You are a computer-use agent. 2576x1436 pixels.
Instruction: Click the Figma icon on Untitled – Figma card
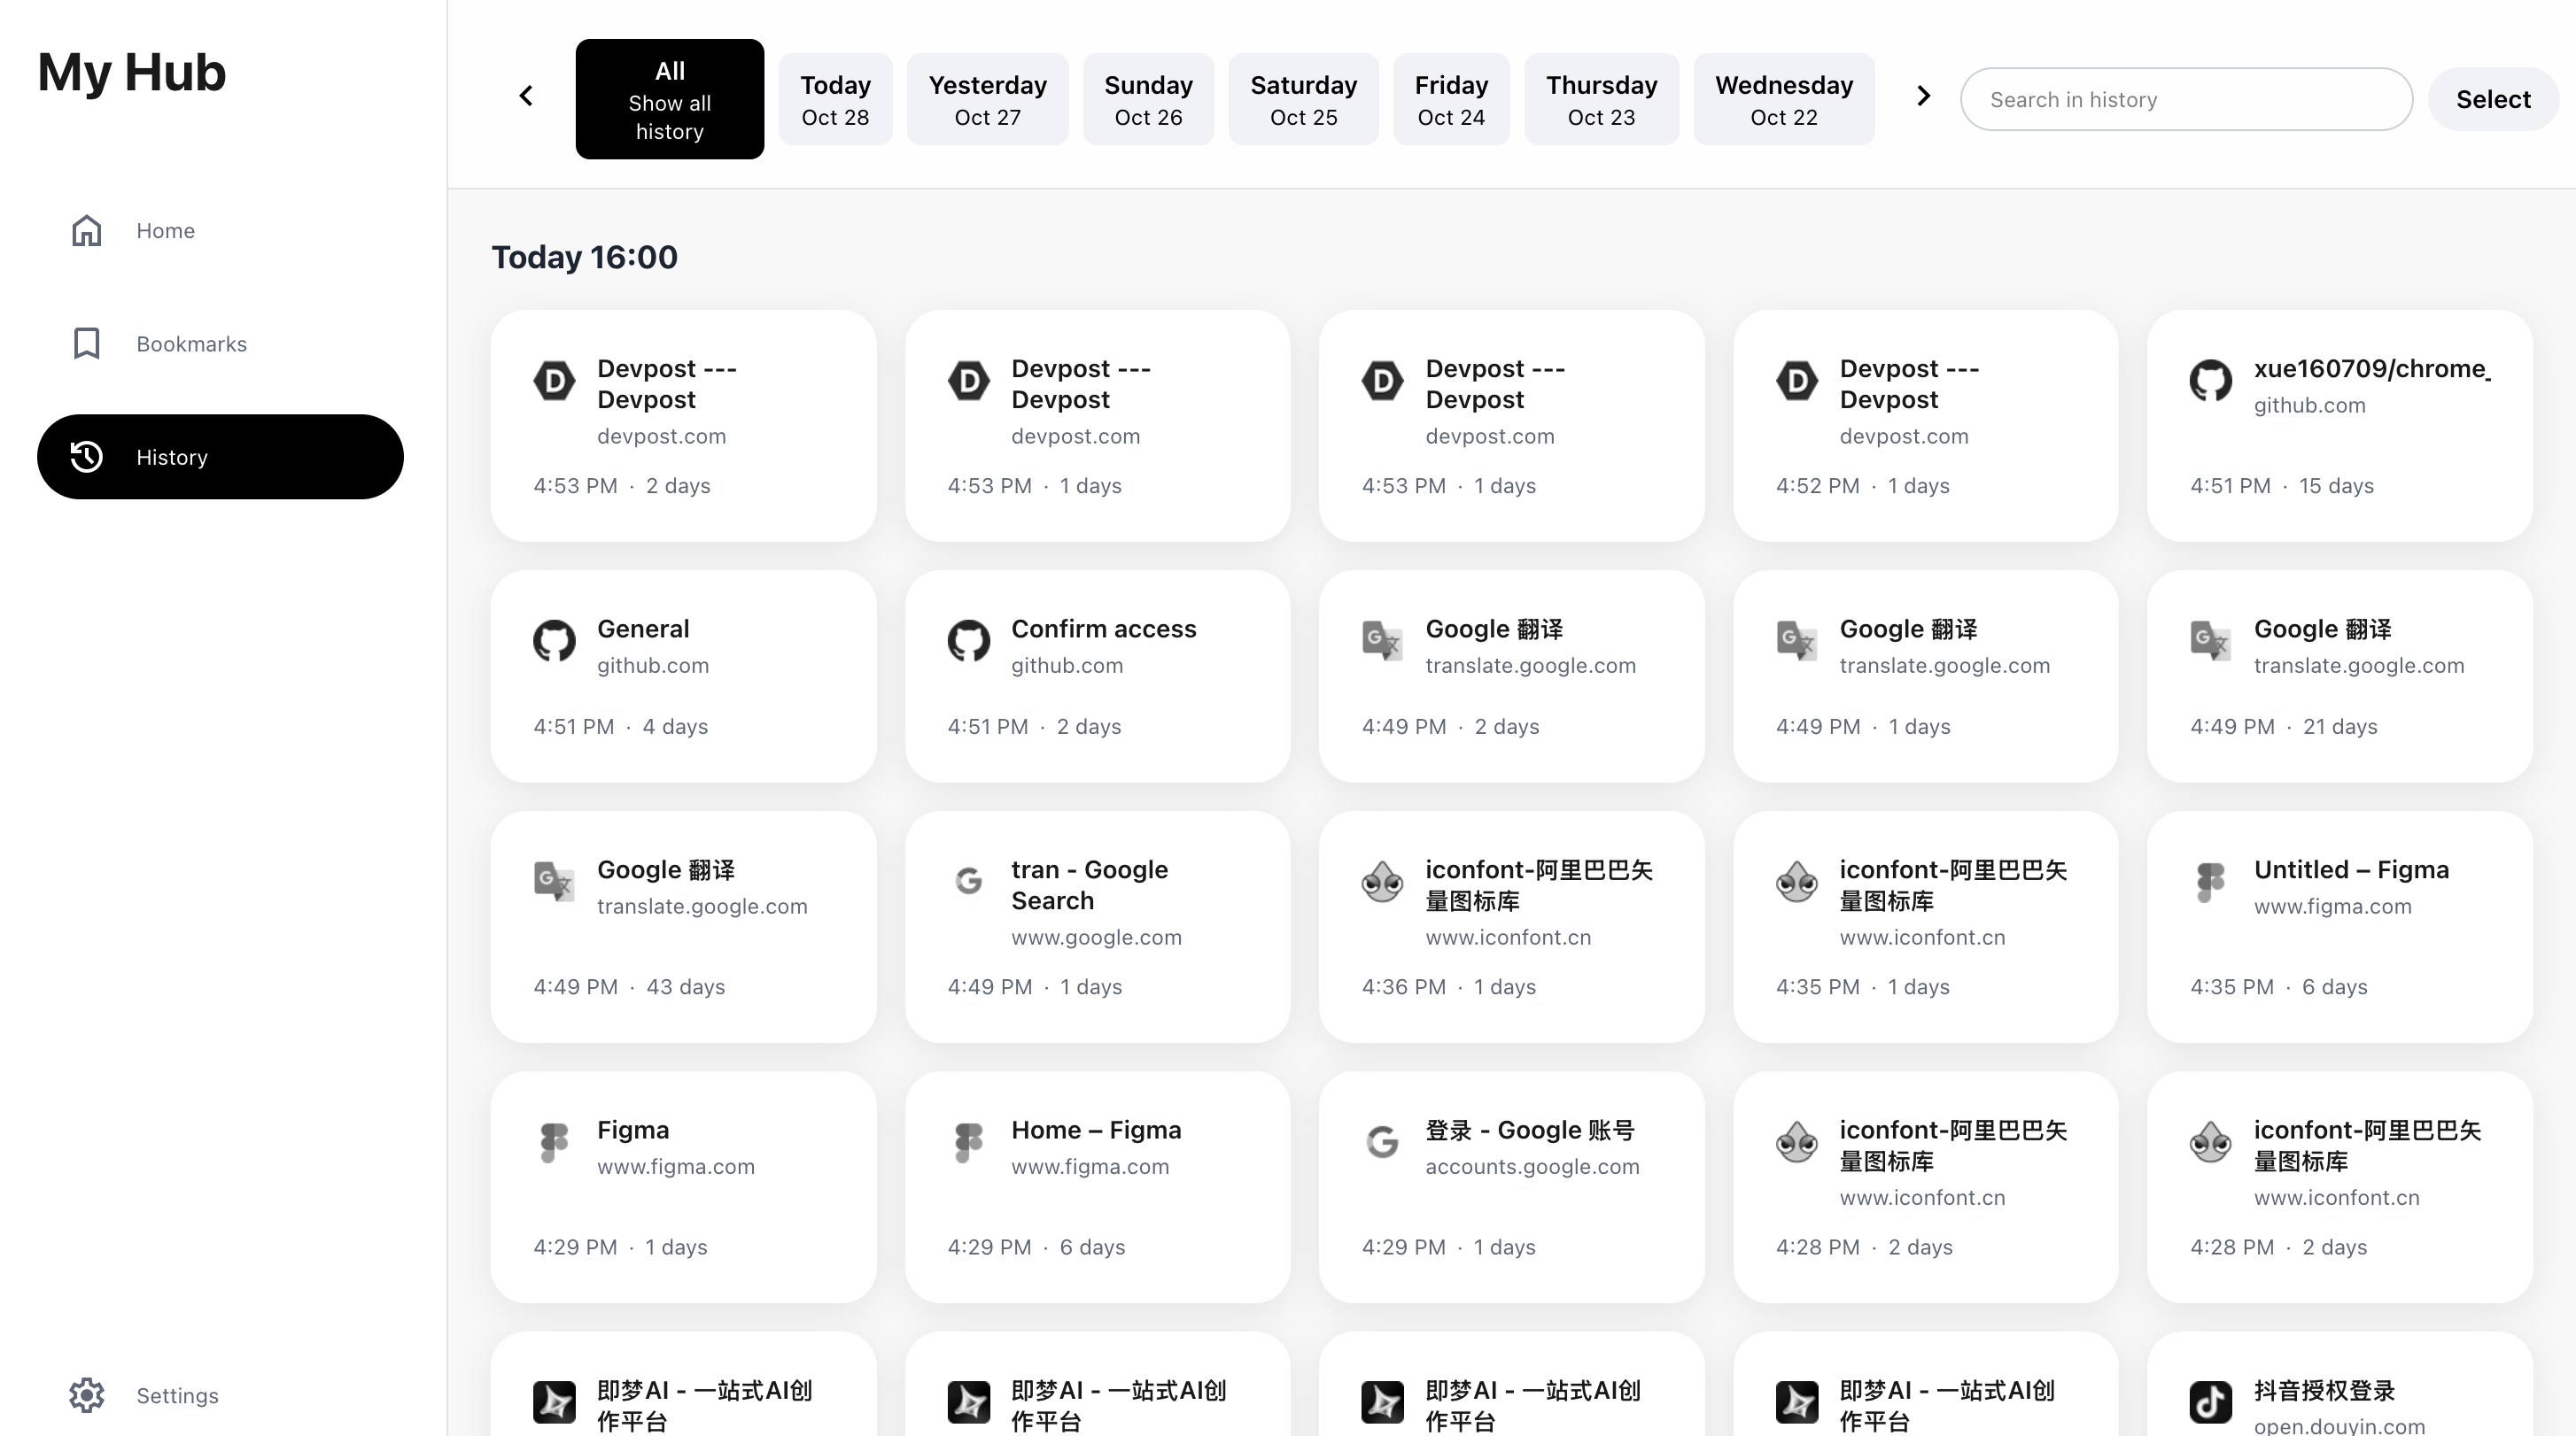pyautogui.click(x=2210, y=882)
